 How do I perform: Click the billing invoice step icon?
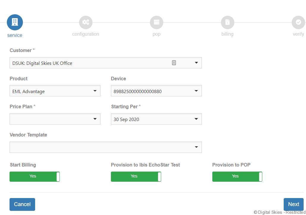tap(227, 22)
